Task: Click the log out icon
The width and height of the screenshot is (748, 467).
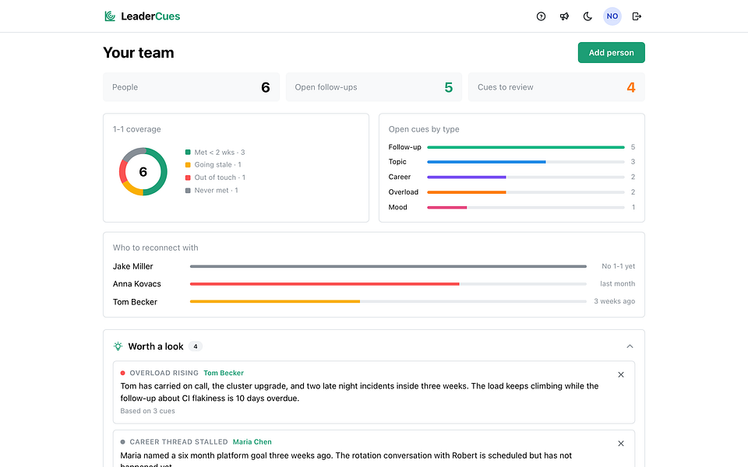Action: coord(637,16)
